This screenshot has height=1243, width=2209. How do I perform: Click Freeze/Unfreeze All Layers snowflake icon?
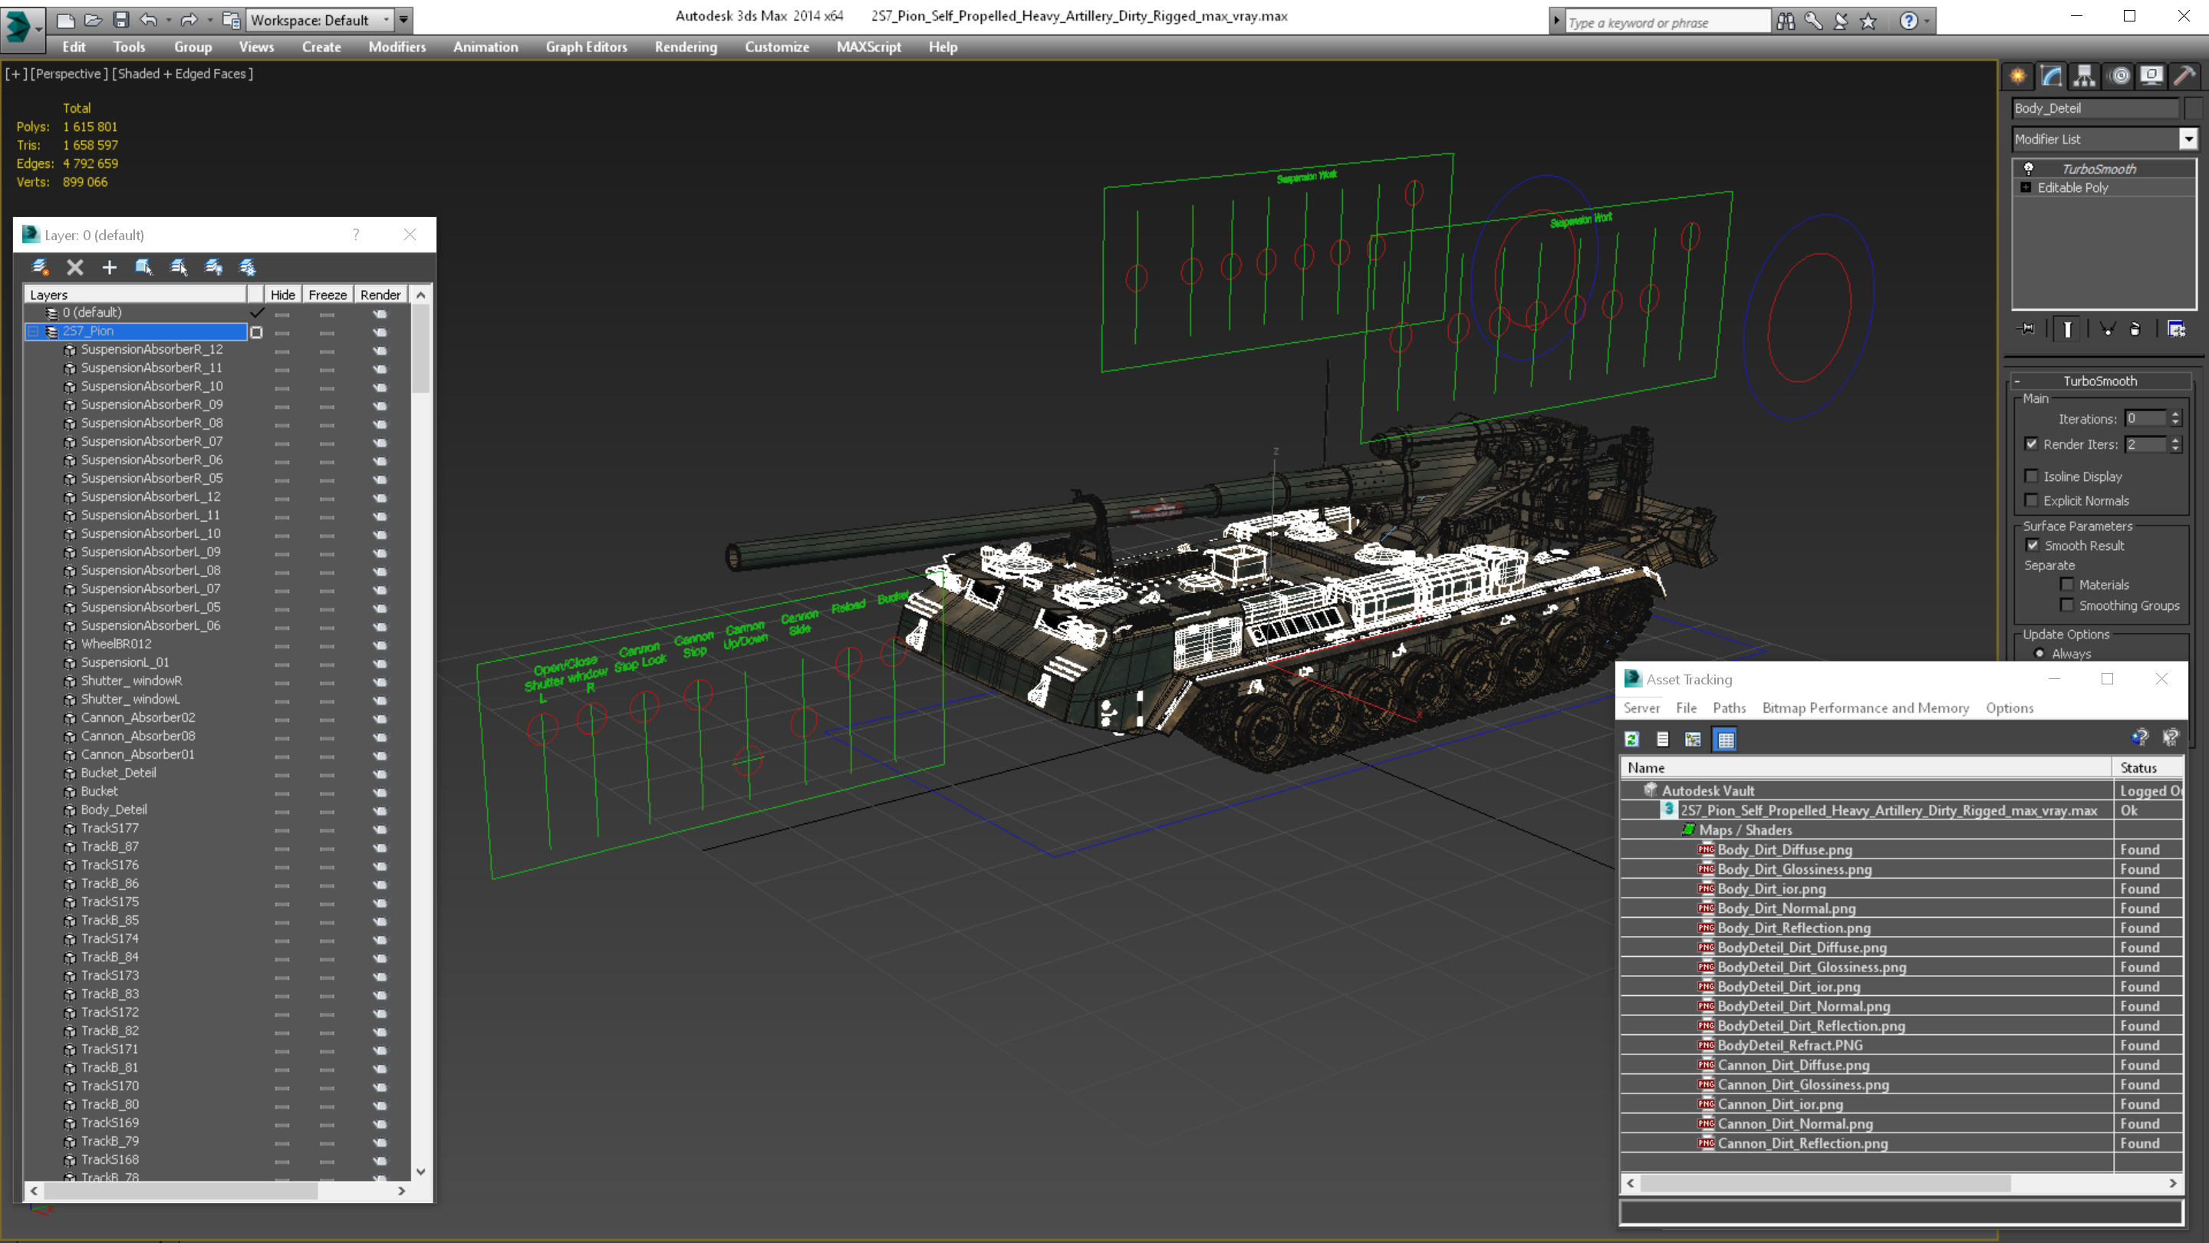pyautogui.click(x=248, y=268)
